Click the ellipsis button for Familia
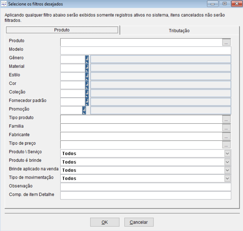Image resolution: width=243 pixels, height=231 pixels. tap(226, 128)
